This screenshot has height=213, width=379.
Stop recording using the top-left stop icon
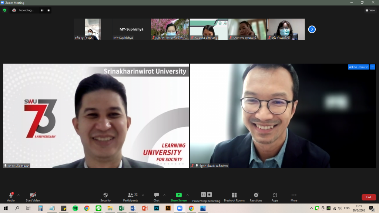[x=48, y=10]
